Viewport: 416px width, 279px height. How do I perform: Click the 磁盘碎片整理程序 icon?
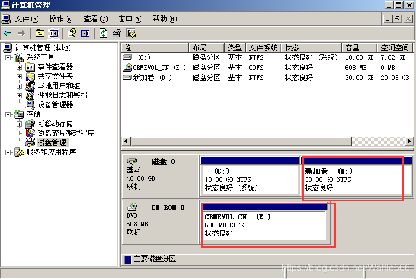click(30, 133)
